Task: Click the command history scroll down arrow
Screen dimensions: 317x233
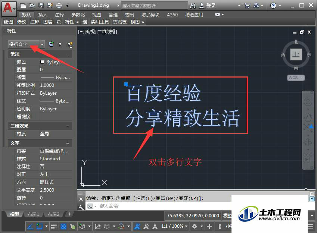Action: 312,199
